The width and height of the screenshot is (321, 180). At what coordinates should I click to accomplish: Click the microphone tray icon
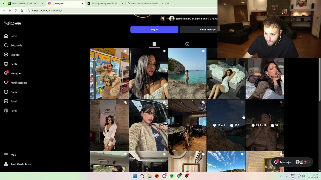click(x=286, y=176)
